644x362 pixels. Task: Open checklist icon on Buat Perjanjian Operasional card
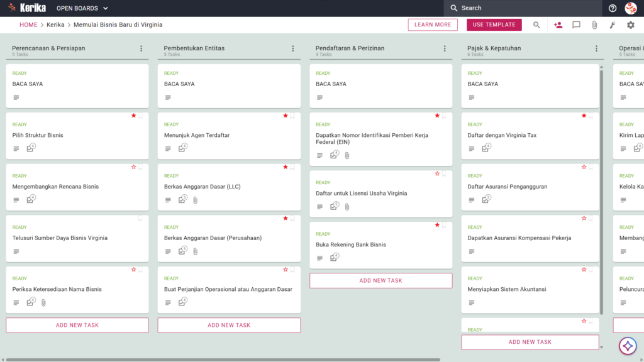pyautogui.click(x=183, y=302)
